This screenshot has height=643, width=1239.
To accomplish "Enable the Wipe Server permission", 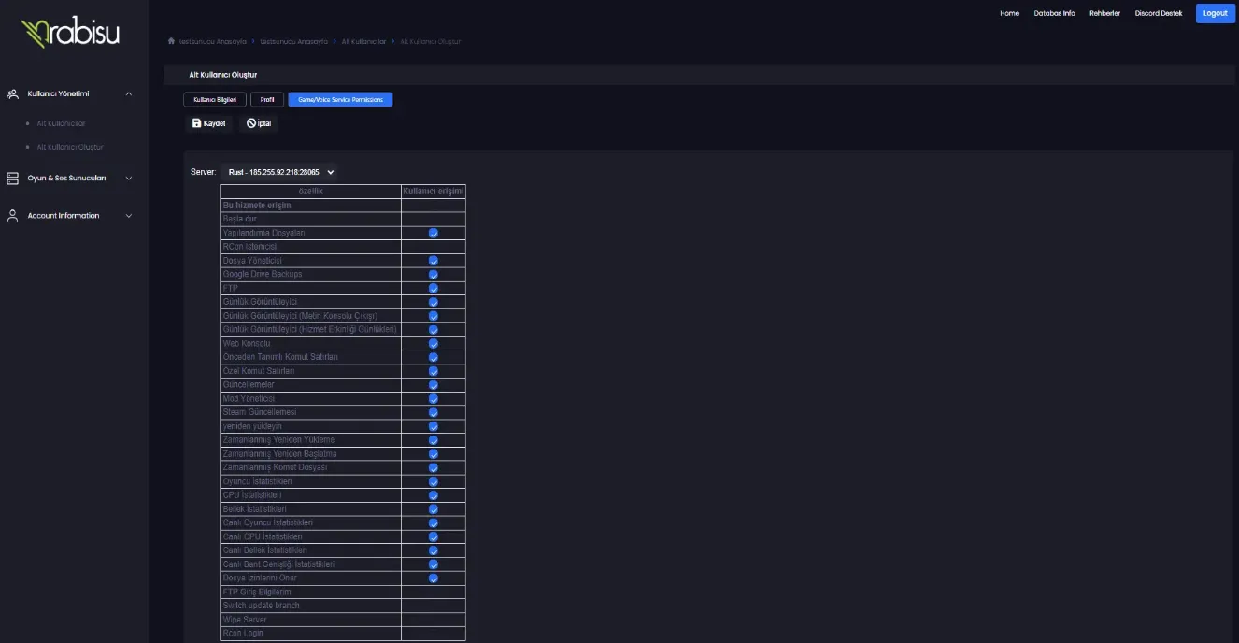I will [433, 619].
